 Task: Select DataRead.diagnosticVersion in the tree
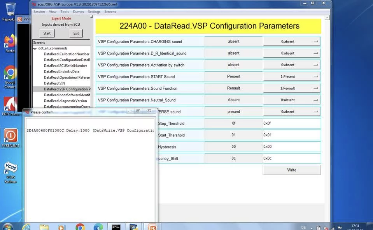(65, 101)
